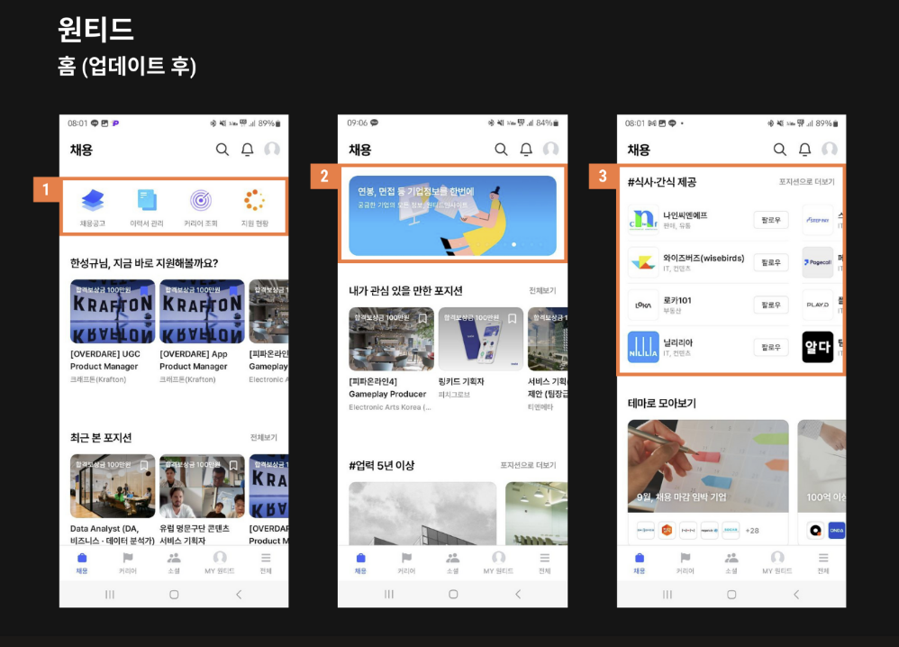Open notifications bell on the third phone screen
Image resolution: width=899 pixels, height=647 pixels.
click(x=805, y=150)
